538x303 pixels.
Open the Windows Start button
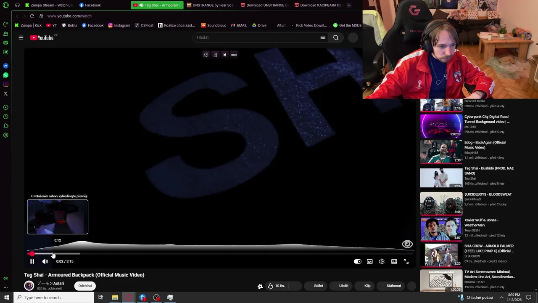pyautogui.click(x=6, y=298)
